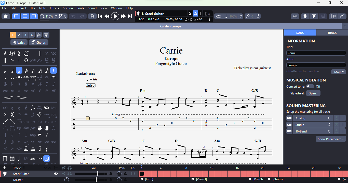Switch to voice 3
Viewport: 348px width, 183px height.
(25, 35)
